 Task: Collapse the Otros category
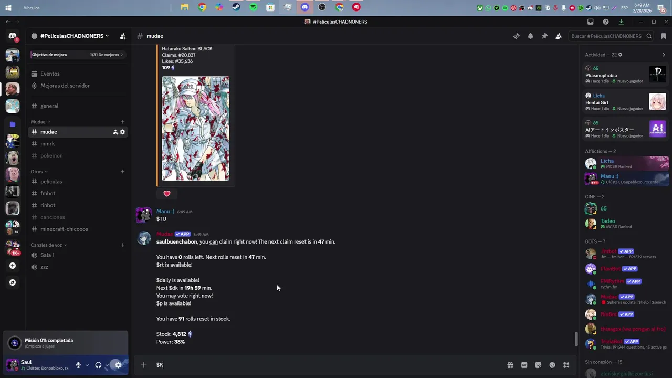(39, 172)
